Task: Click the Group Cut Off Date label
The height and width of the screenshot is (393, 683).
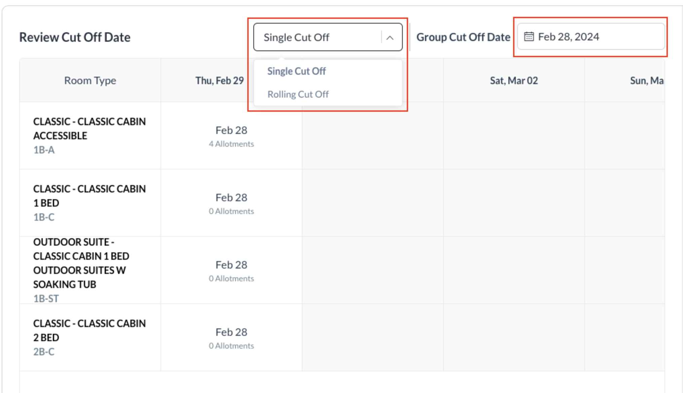Action: click(463, 37)
